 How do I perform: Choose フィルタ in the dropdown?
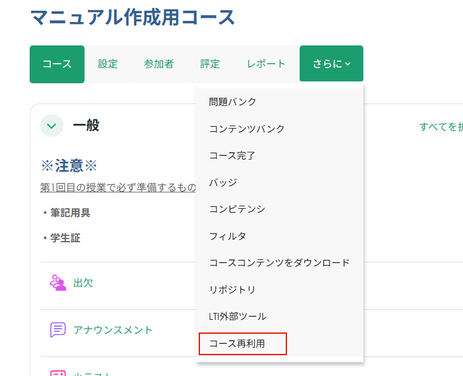(227, 236)
